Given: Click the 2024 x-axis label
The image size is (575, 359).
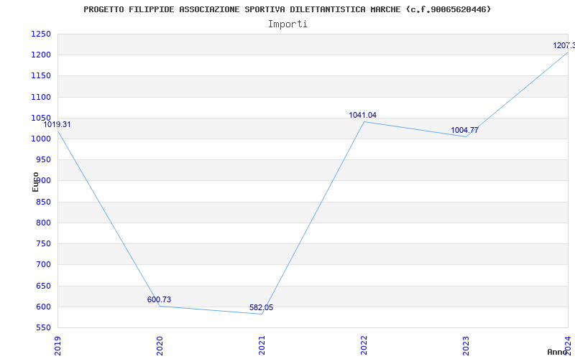Looking at the screenshot, I should click(x=568, y=345).
